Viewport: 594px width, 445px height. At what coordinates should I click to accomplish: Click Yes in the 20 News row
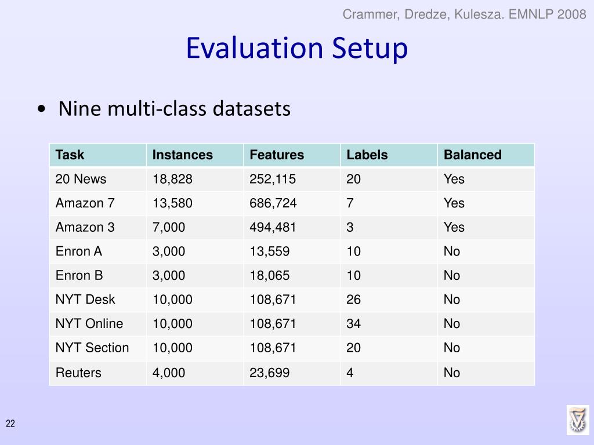[x=454, y=179]
